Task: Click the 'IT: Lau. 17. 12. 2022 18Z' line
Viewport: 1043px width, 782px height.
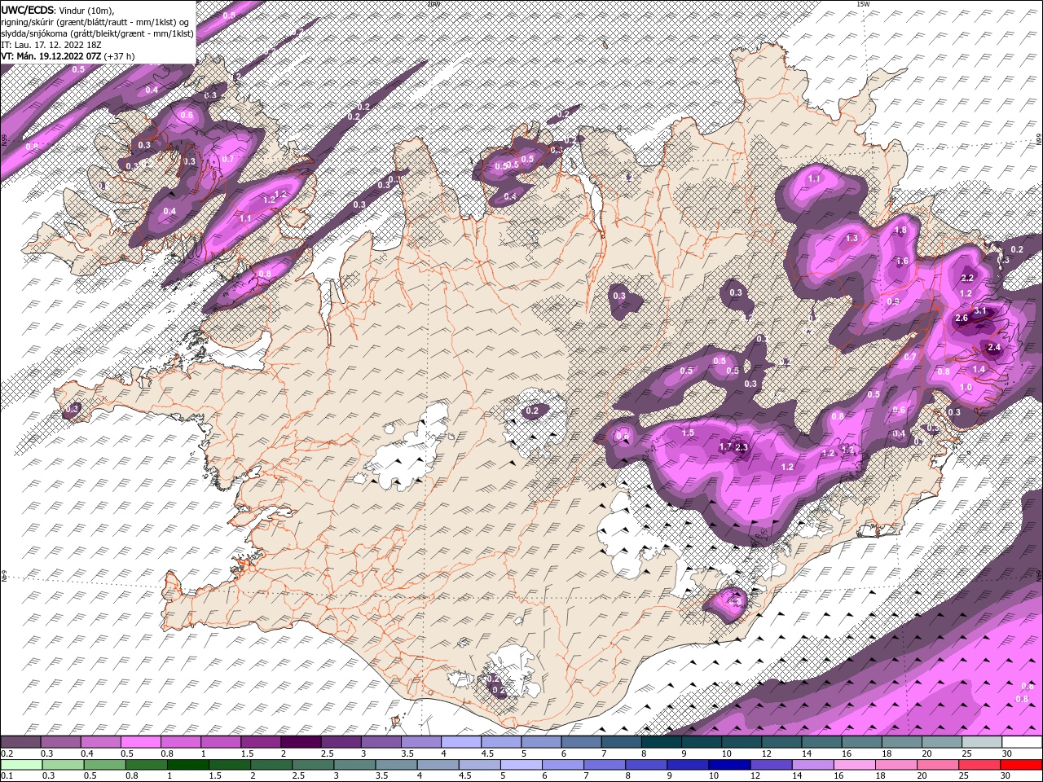Action: pos(51,45)
